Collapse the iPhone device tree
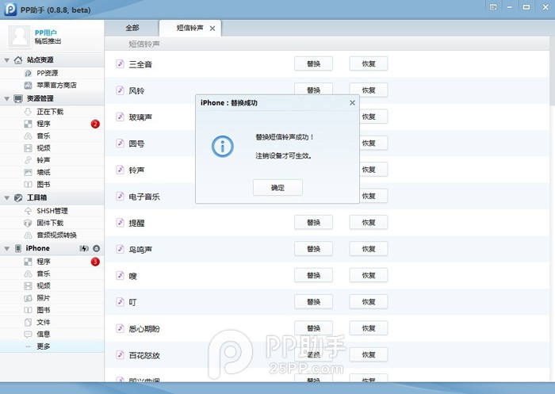The image size is (555, 394). 7,249
